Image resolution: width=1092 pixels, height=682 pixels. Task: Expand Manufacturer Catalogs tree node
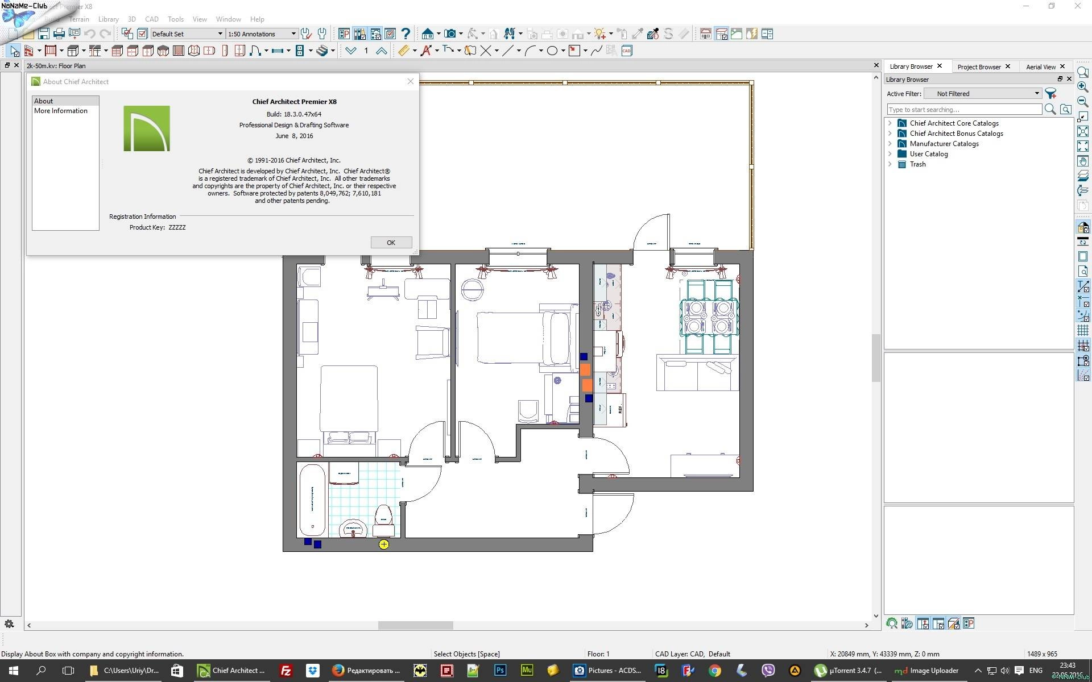pos(890,143)
